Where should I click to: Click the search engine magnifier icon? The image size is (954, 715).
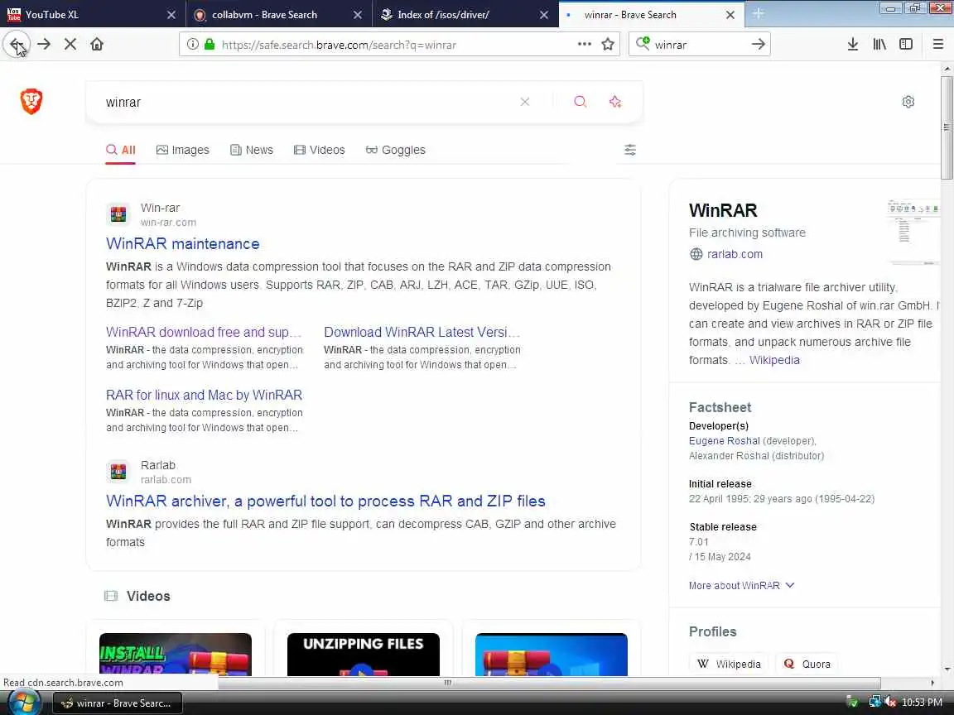coord(643,43)
